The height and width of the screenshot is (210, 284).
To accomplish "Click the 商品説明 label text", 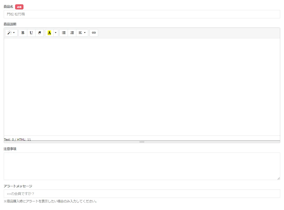I will coord(10,24).
